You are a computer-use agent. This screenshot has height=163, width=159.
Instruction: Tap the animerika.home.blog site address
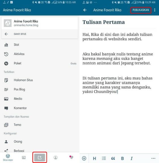(26, 25)
